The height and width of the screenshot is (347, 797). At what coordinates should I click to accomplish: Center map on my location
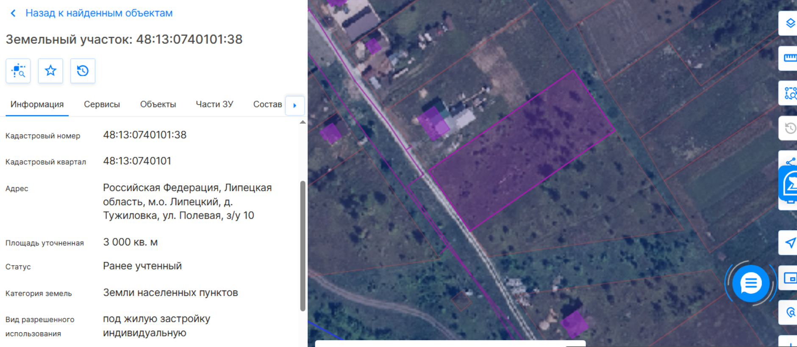pos(789,243)
